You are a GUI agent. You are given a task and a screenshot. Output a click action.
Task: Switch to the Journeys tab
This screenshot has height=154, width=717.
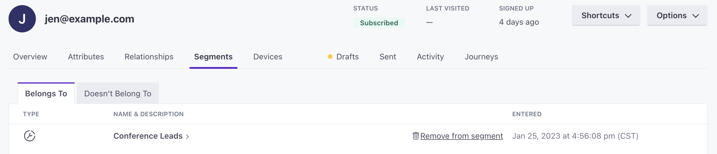(481, 57)
